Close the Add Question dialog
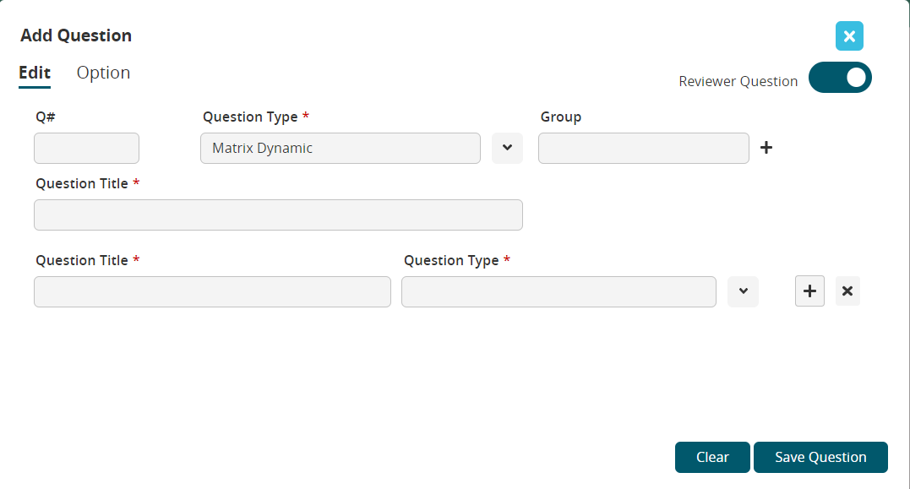The image size is (910, 489). 849,36
